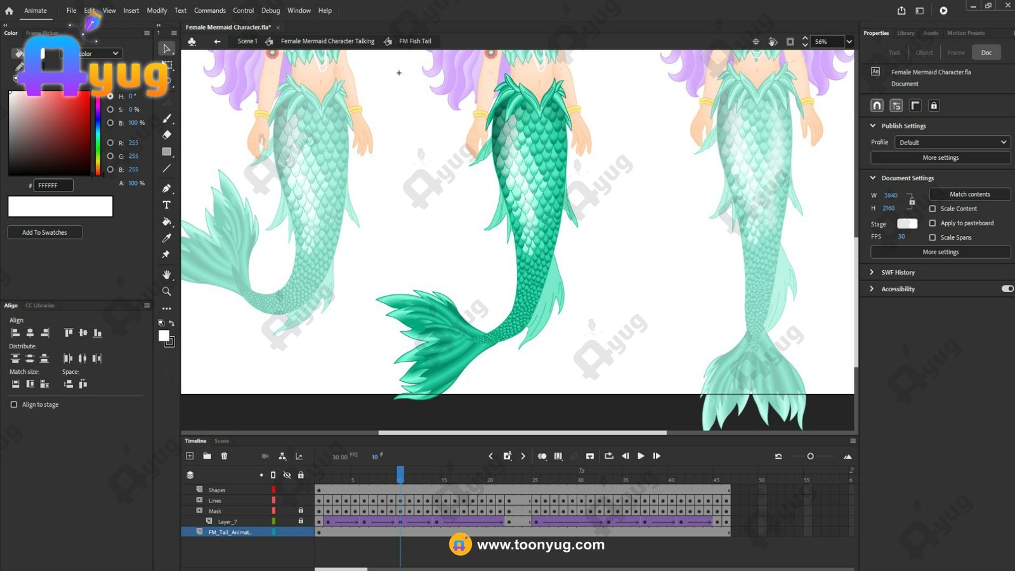Select the Text tool
The image size is (1015, 571).
point(167,205)
